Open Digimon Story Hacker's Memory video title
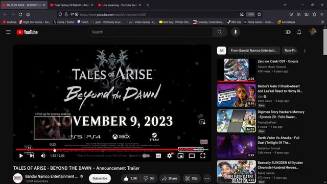This screenshot has width=327, height=184. tap(281, 114)
